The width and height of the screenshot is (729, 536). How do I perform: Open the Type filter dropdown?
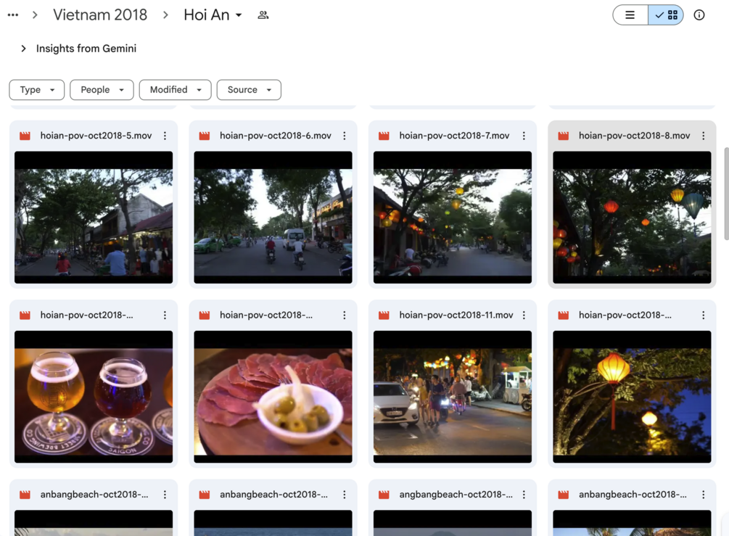click(x=37, y=90)
